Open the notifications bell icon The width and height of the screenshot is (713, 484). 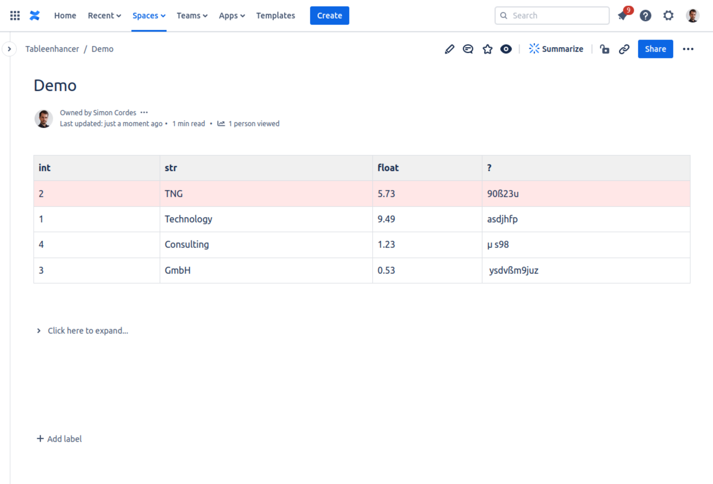pyautogui.click(x=623, y=16)
